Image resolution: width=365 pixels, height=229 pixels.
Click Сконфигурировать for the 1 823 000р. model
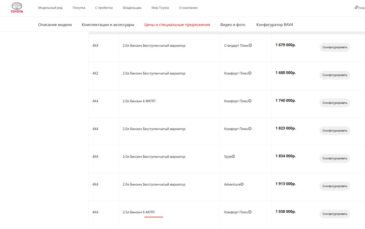pyautogui.click(x=335, y=131)
